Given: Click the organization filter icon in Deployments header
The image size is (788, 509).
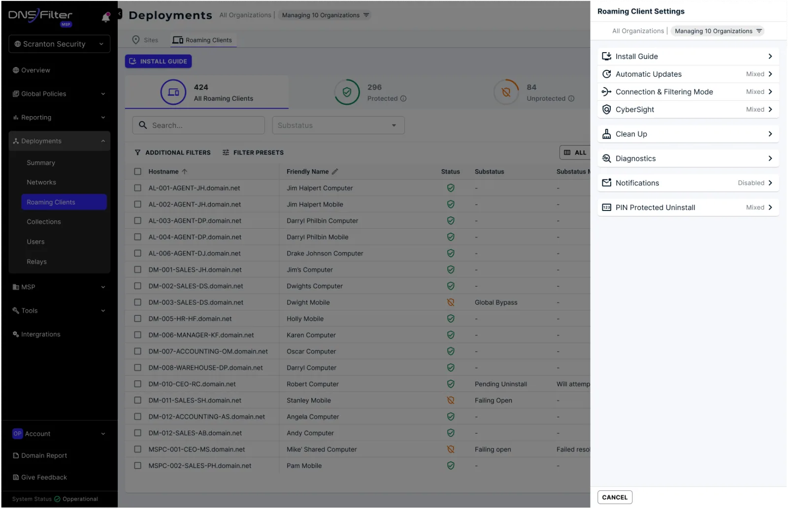Looking at the screenshot, I should [x=366, y=15].
